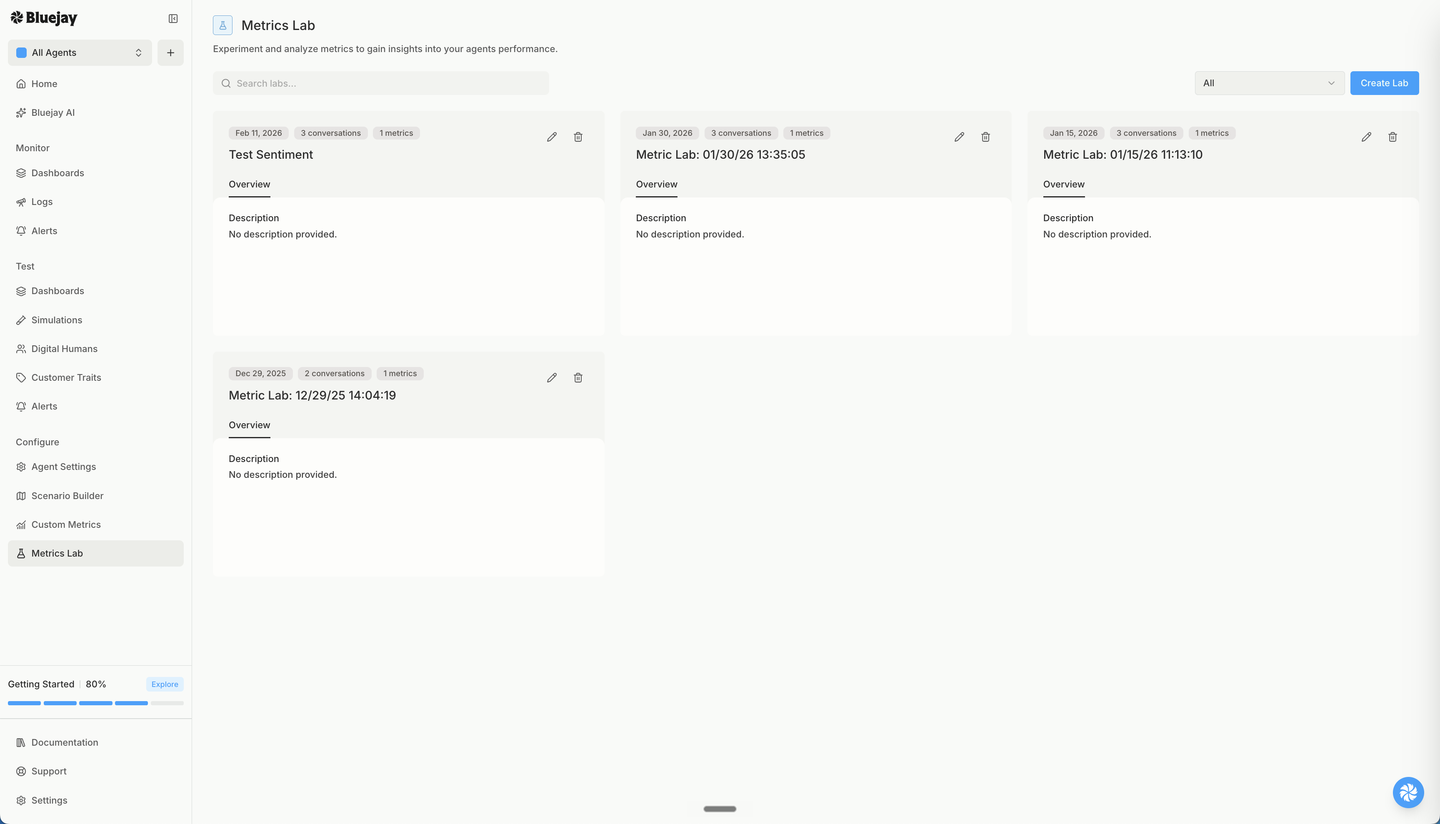This screenshot has height=824, width=1440.
Task: Open Digital Humans page
Action: point(96,349)
